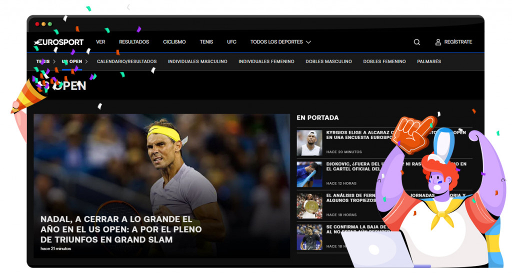Expand the TODOS LOS DEPORTES dropdown
This screenshot has width=512, height=274.
280,42
